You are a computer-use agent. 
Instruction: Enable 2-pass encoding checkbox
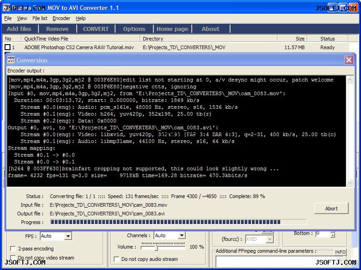[x=13, y=249]
